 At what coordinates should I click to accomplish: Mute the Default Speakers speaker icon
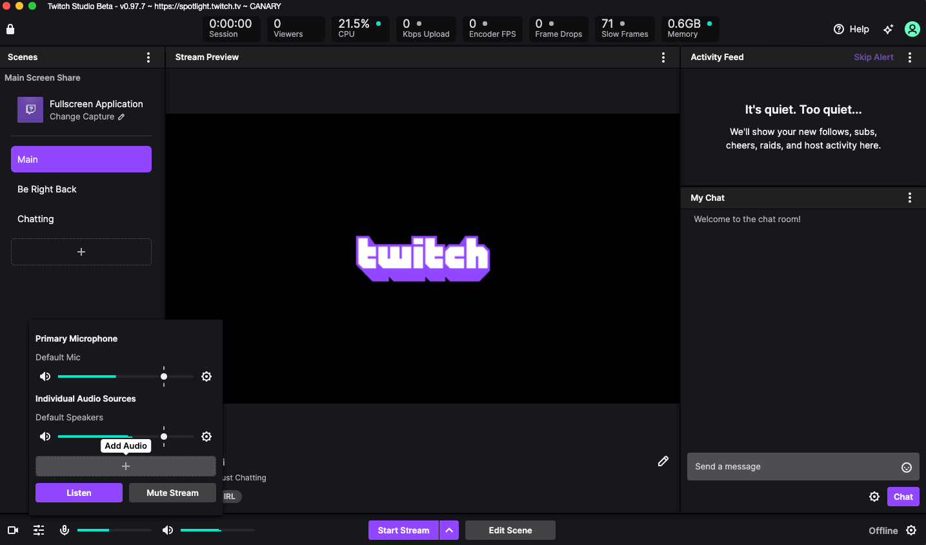(x=45, y=437)
